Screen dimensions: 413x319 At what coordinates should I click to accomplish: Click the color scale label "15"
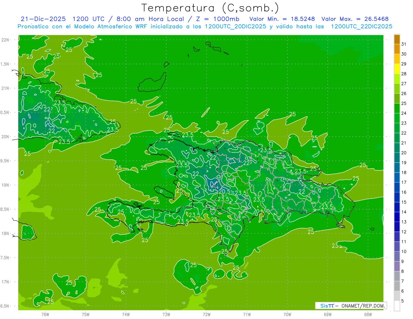[404, 202]
